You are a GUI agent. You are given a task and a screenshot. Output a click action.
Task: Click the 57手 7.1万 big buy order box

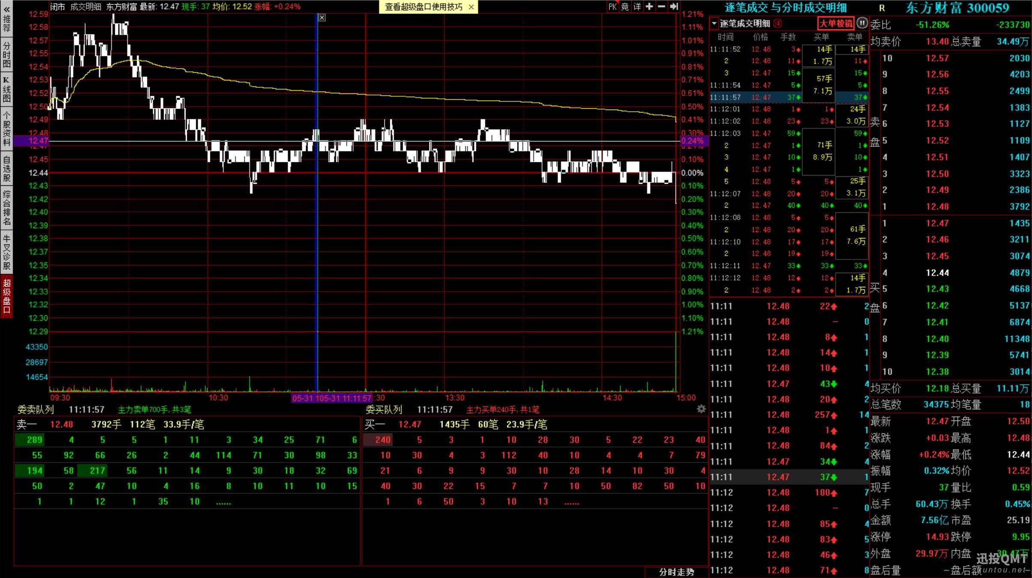(818, 85)
